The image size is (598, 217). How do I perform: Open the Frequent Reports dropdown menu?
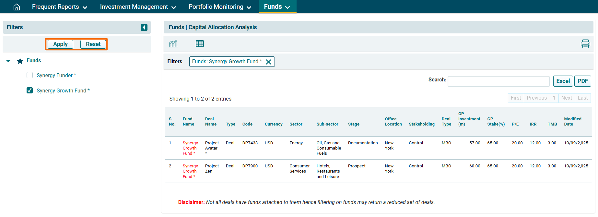[x=59, y=7]
